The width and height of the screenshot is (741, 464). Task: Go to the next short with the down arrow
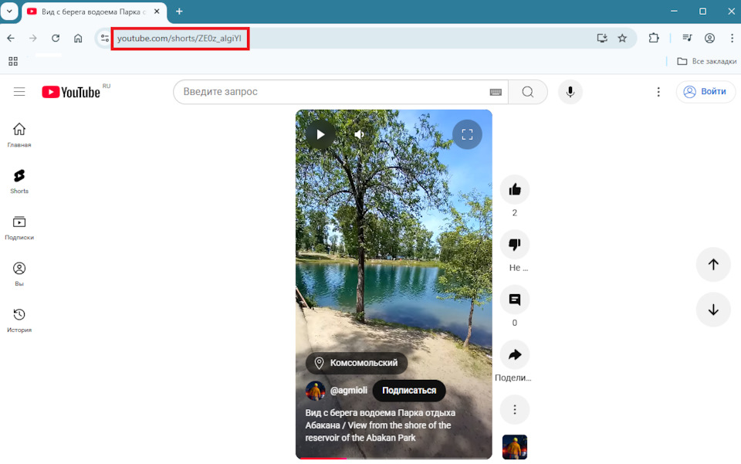(x=713, y=310)
